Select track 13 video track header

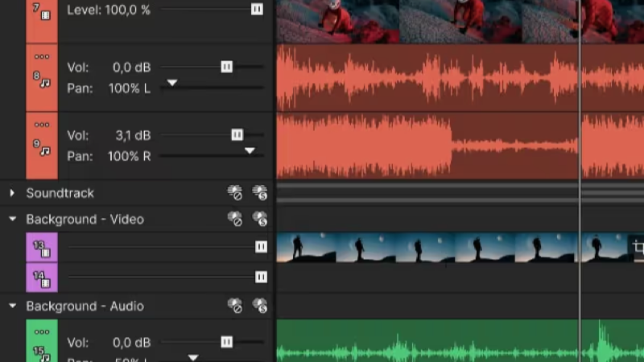tap(42, 248)
